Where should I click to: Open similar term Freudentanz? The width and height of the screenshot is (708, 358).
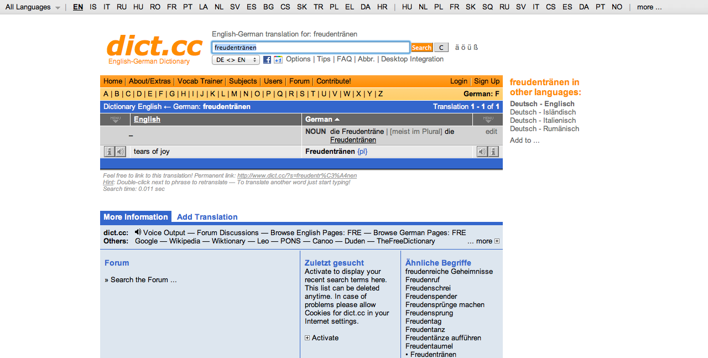[x=425, y=330]
